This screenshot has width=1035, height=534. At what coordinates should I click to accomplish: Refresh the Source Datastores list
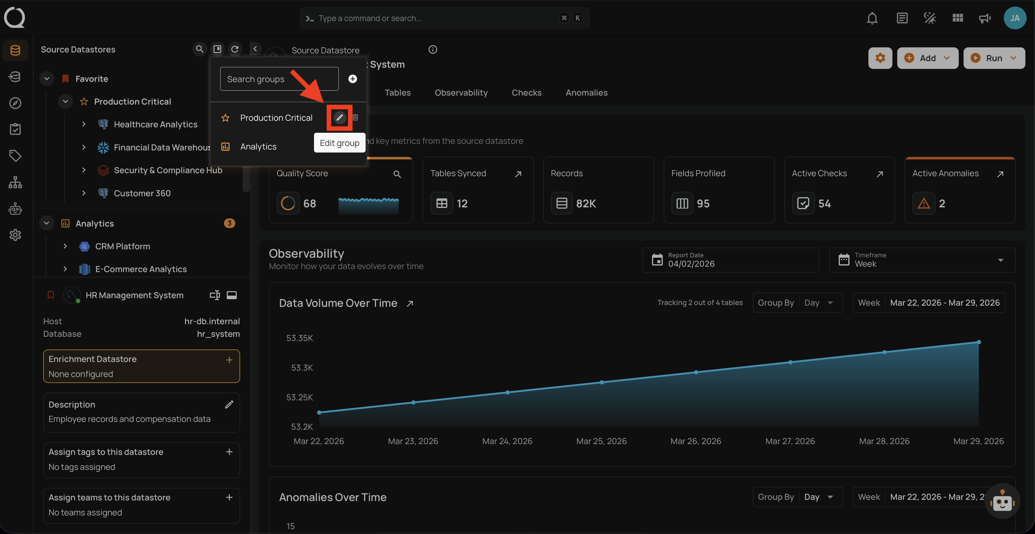(x=235, y=49)
